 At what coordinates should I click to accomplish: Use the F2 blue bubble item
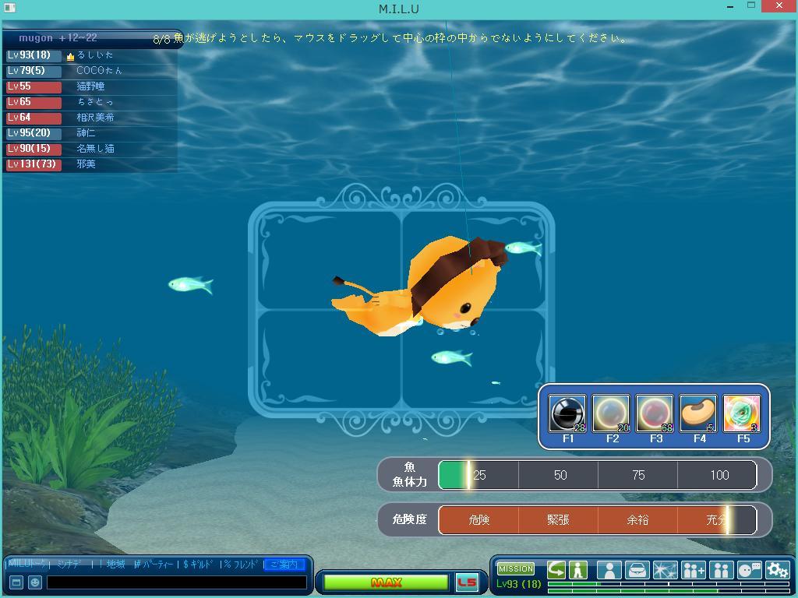pyautogui.click(x=611, y=413)
